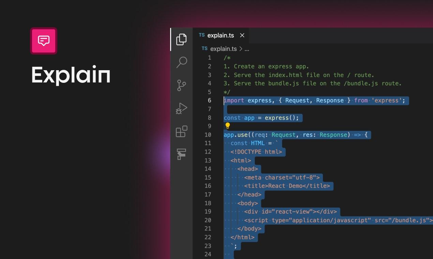The width and height of the screenshot is (433, 259).
Task: Click the breadcrumb chevron after explain.ts
Action: tap(240, 49)
